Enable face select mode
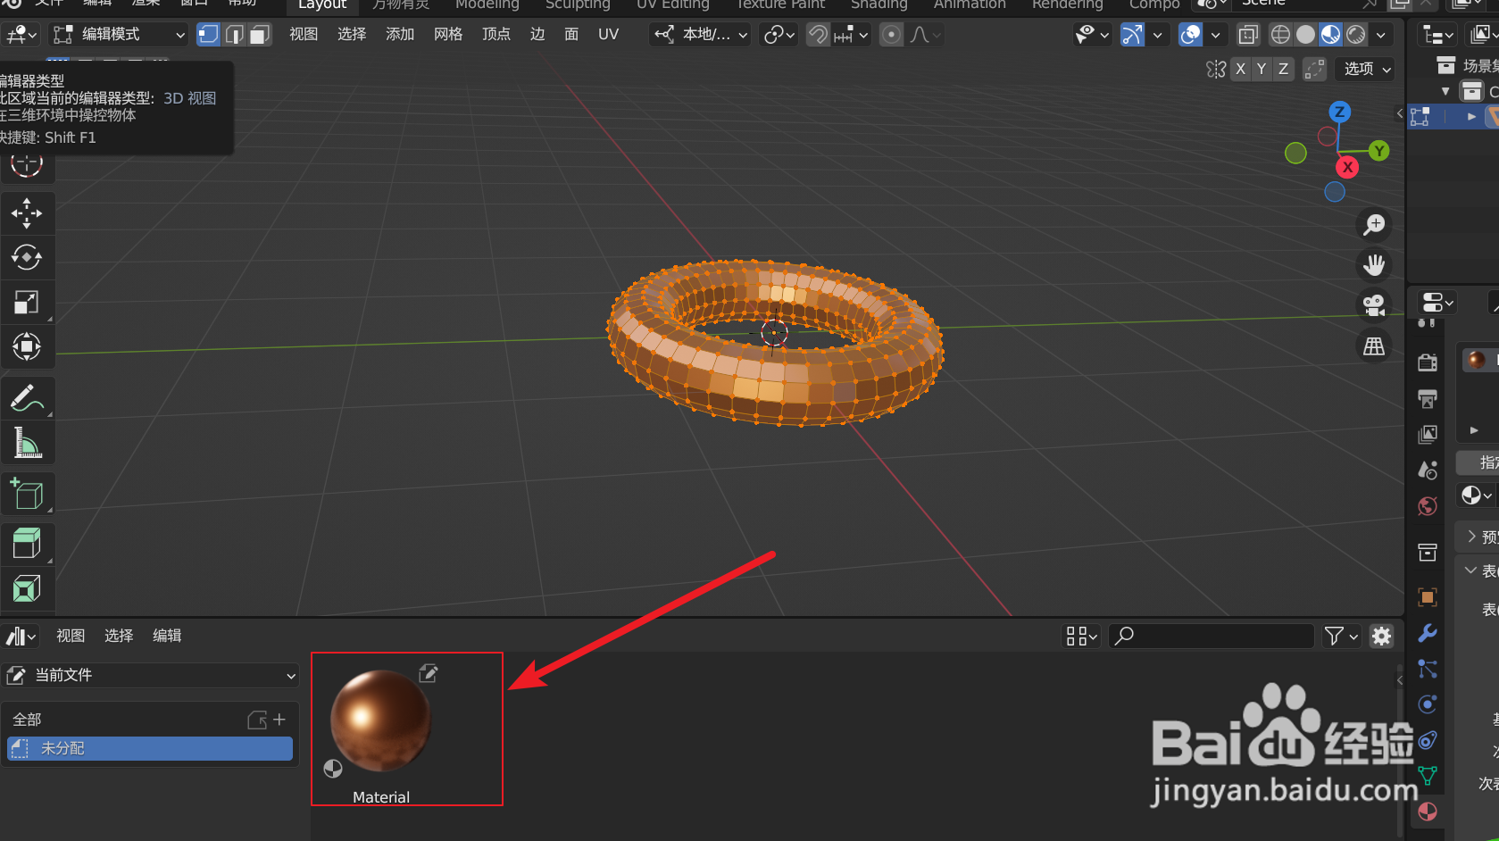The image size is (1499, 841). (x=258, y=34)
